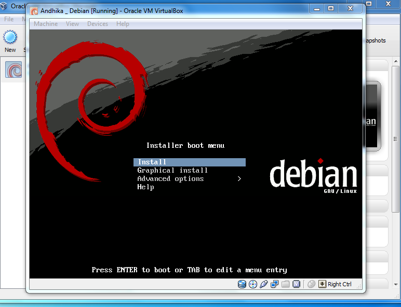Open the Machine menu
This screenshot has height=307, width=401.
46,24
